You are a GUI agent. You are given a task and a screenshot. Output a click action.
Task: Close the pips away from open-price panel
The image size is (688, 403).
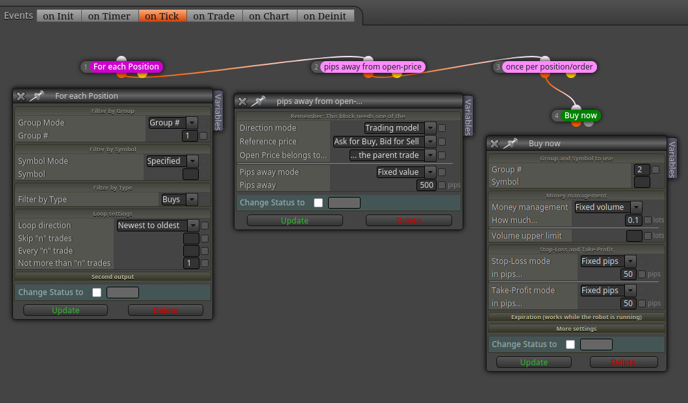(242, 101)
